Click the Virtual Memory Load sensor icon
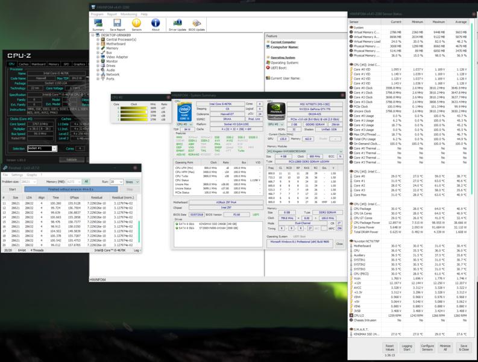Image resolution: width=478 pixels, height=362 pixels. 351,42
